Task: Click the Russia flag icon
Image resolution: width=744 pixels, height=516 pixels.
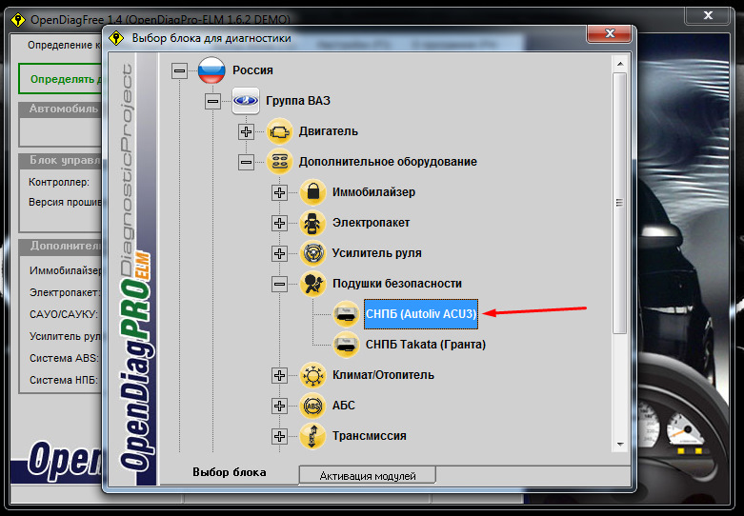Action: [211, 70]
